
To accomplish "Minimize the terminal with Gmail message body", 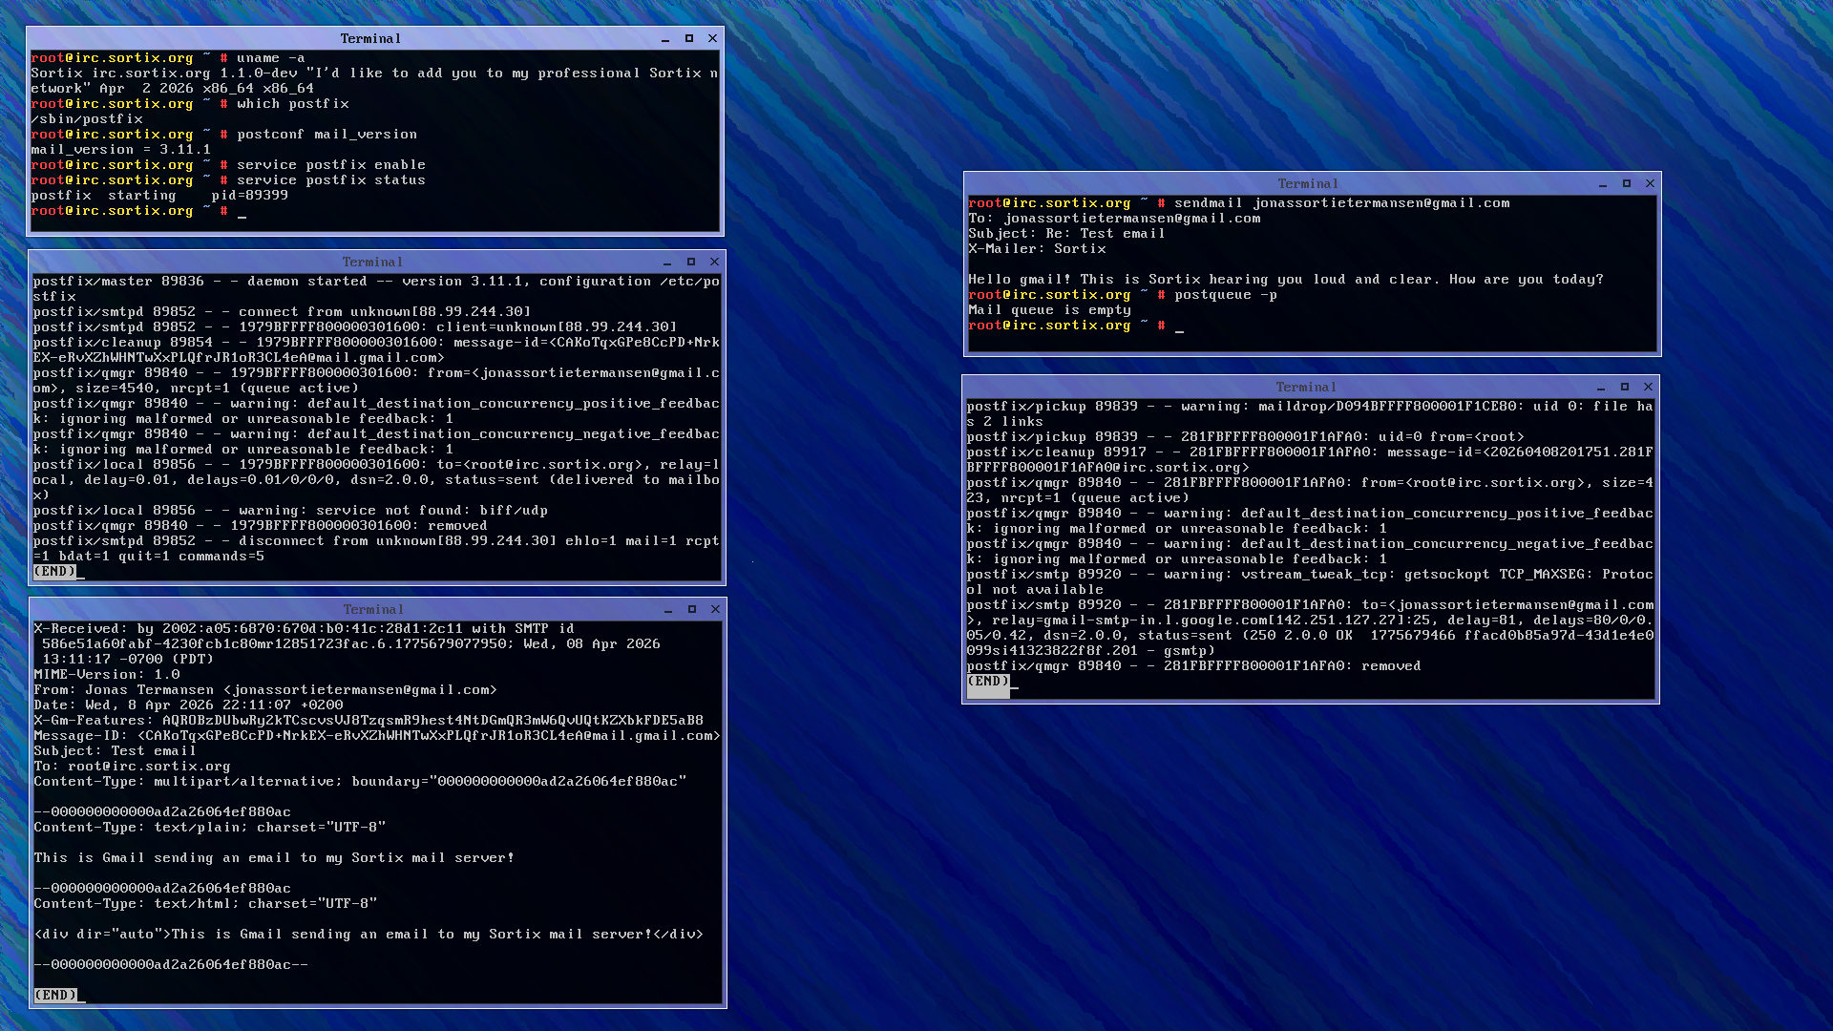I will tap(668, 609).
